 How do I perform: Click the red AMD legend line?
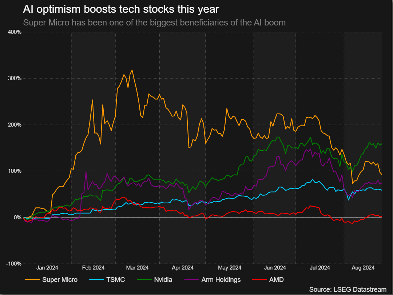[x=259, y=279]
